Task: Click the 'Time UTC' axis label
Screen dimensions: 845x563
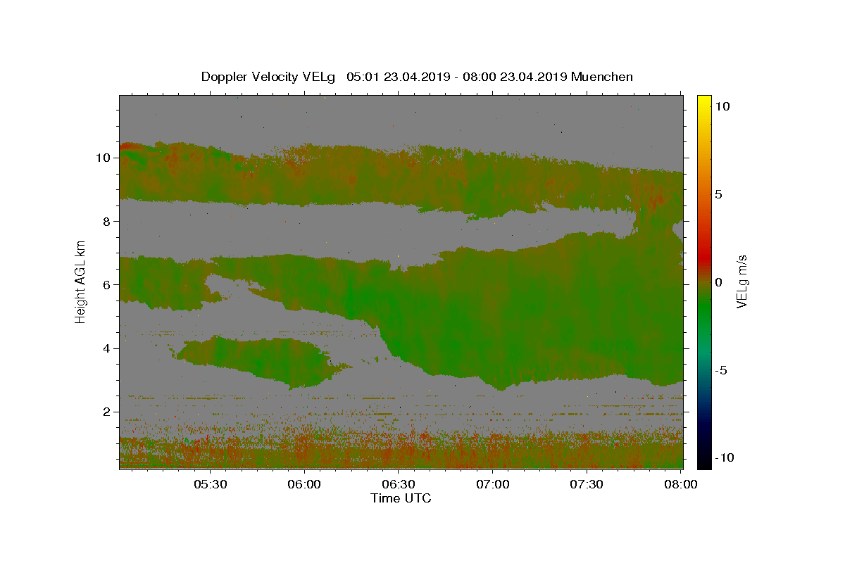Action: [x=401, y=498]
